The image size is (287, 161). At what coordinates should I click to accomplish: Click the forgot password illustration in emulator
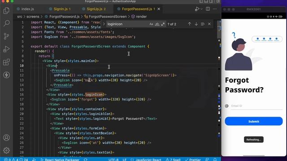[x=254, y=51]
